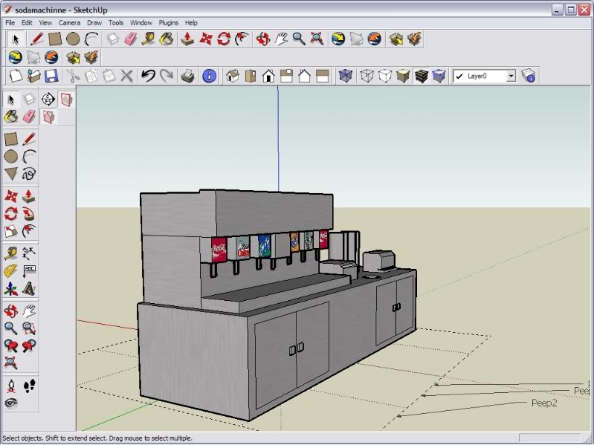
Task: Select the 3D Text tool
Action: point(29,289)
